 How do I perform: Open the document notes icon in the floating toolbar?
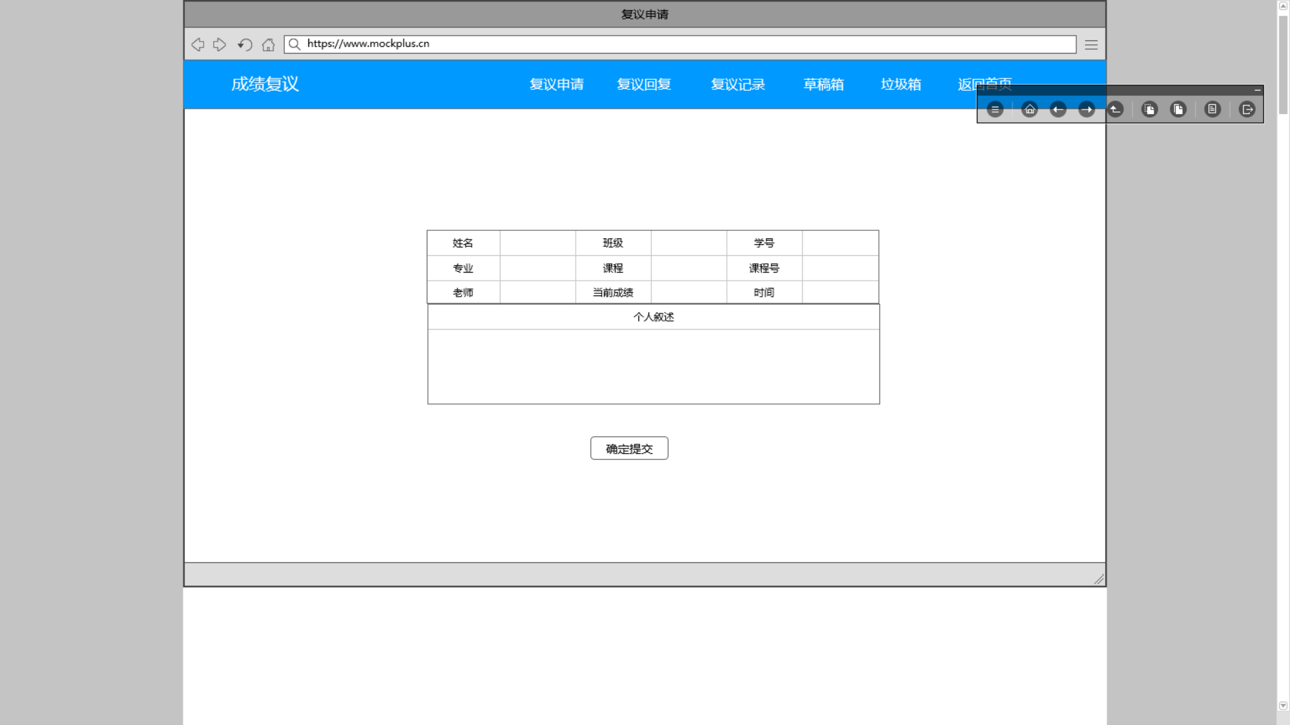coord(1213,109)
